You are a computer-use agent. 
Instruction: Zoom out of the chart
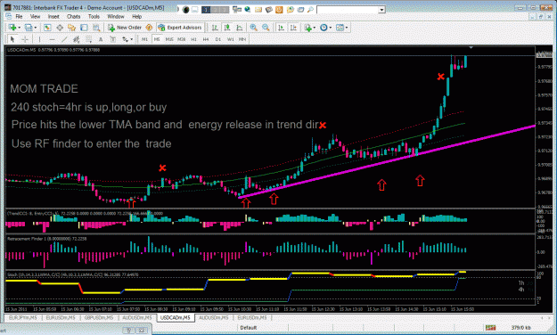[266, 28]
